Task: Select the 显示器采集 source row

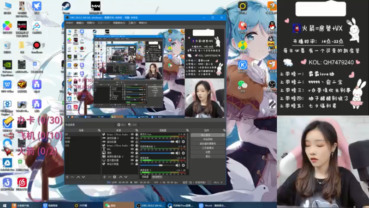Action: [120, 160]
